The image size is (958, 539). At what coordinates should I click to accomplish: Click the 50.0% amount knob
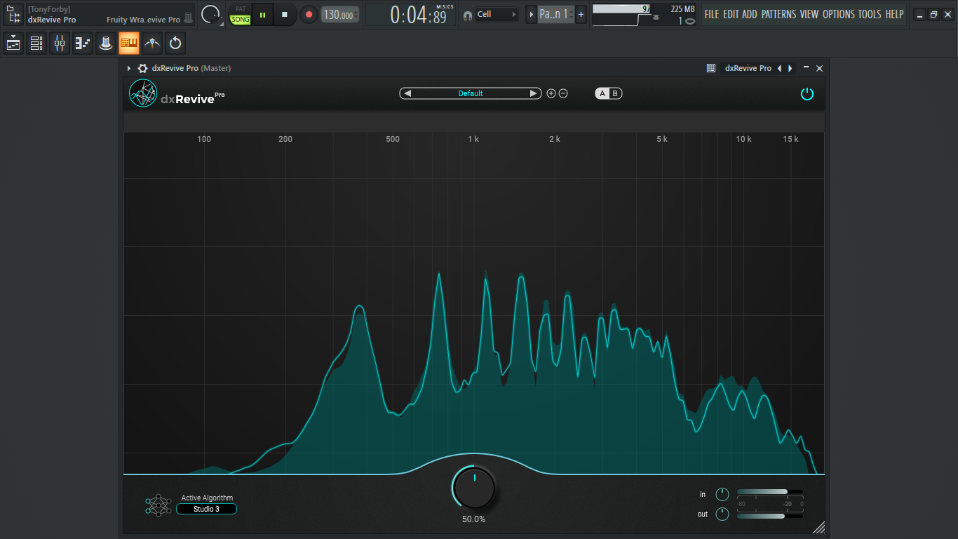click(474, 488)
